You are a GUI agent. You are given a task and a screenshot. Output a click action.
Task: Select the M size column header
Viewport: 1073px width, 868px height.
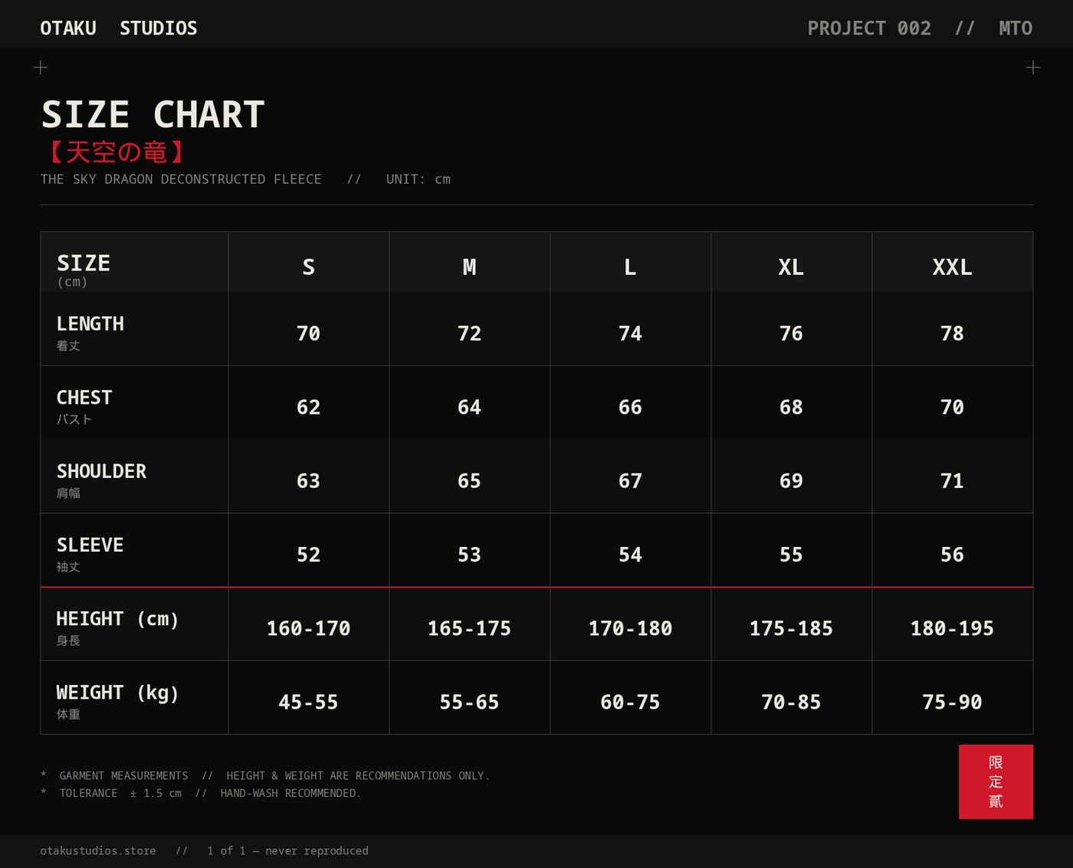point(470,267)
